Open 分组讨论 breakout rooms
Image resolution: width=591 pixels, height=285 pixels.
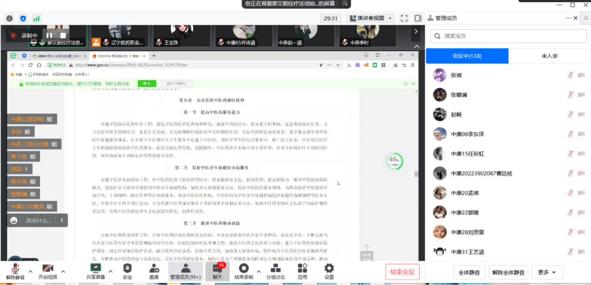[x=275, y=271]
